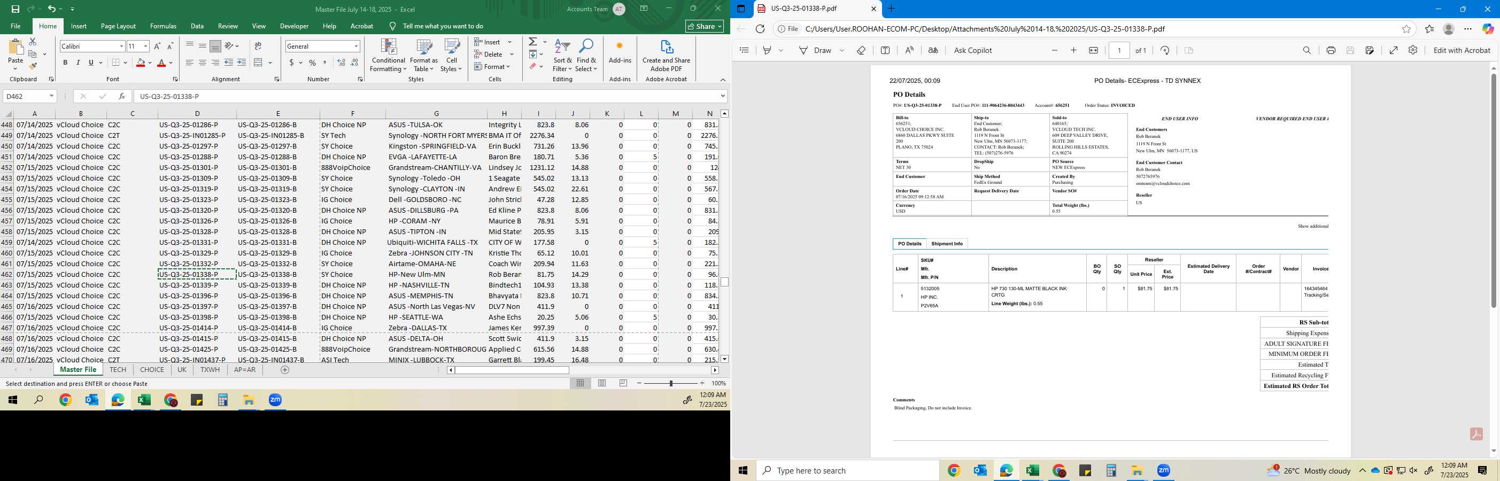Click the Percent Style icon
Screen dimensions: 1500x481
(313, 63)
